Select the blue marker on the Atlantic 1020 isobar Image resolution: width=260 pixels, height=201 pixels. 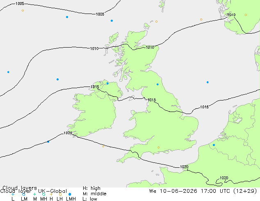[x=48, y=142]
